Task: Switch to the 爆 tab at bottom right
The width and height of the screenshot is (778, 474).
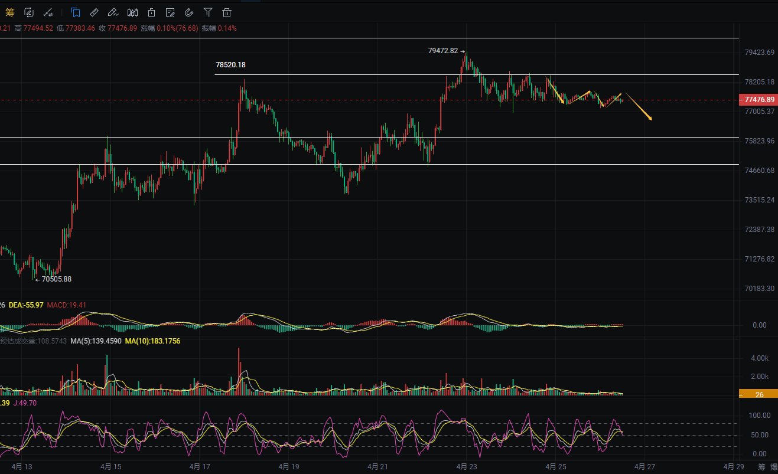Action: pyautogui.click(x=774, y=466)
